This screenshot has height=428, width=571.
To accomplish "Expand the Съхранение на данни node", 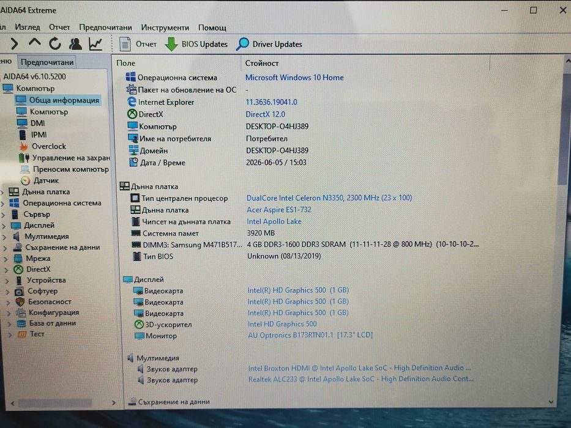I will click(x=5, y=248).
